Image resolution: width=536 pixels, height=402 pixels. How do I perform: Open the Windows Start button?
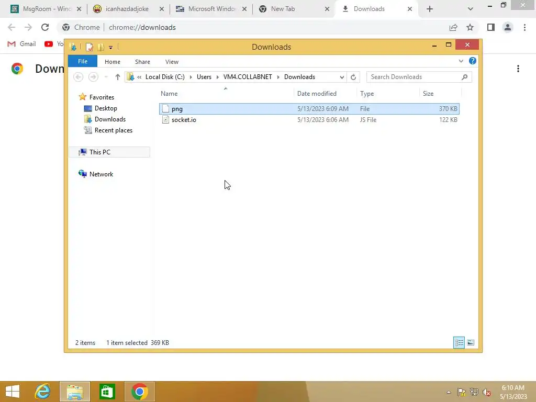point(13,392)
